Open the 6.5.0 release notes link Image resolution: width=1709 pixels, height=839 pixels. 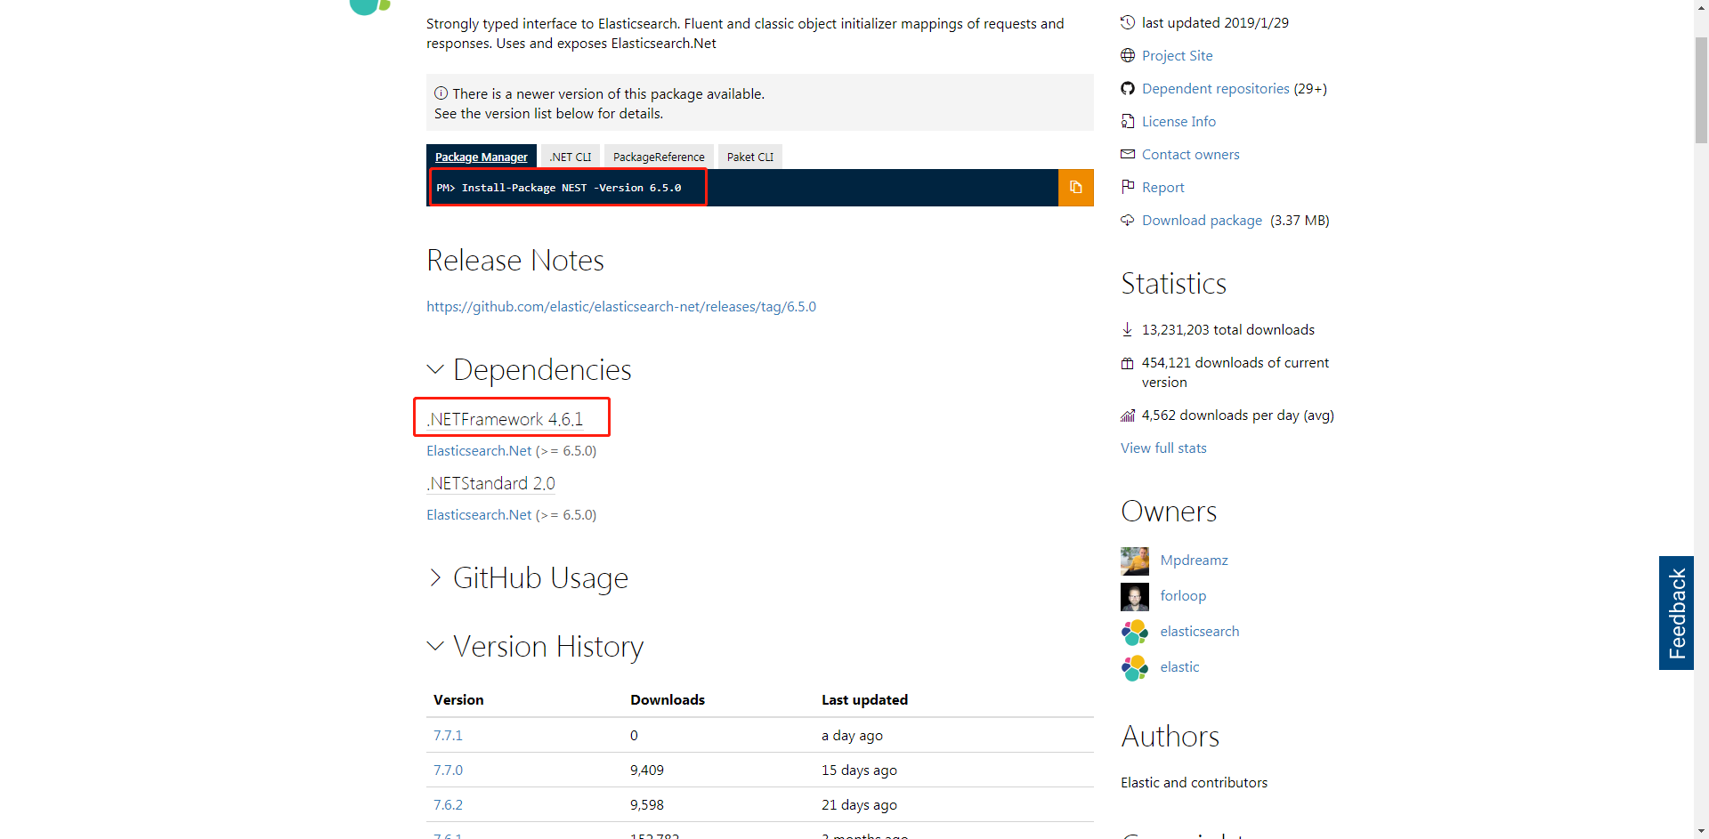(x=621, y=306)
